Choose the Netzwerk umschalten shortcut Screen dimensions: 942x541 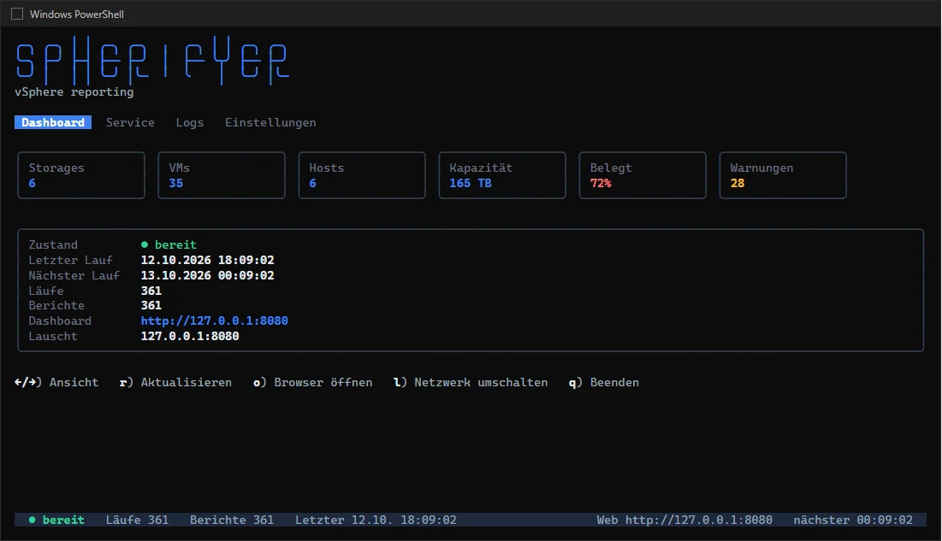(471, 383)
